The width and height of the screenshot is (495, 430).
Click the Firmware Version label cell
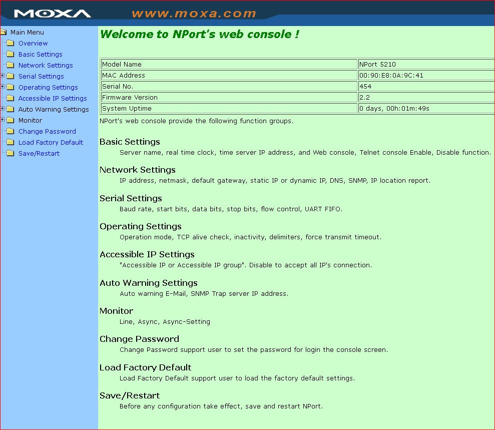[x=229, y=98]
